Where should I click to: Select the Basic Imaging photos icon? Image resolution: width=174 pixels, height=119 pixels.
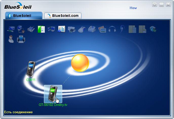click(x=102, y=29)
